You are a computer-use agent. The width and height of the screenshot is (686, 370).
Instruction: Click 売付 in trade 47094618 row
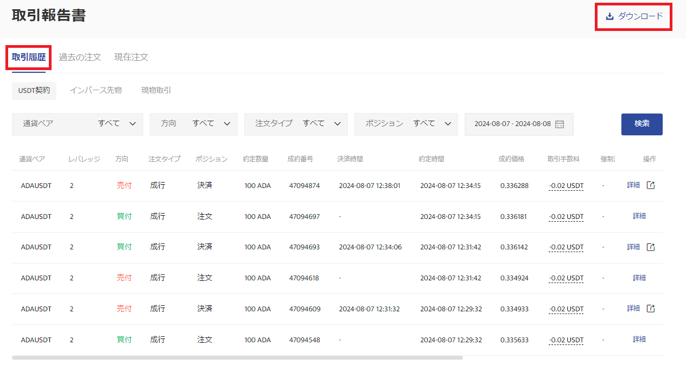pyautogui.click(x=124, y=278)
